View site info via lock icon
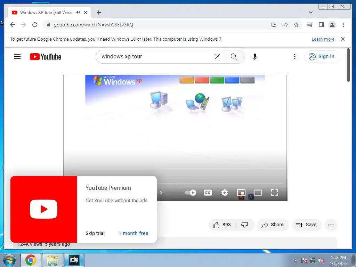The width and height of the screenshot is (356, 267). click(x=49, y=25)
